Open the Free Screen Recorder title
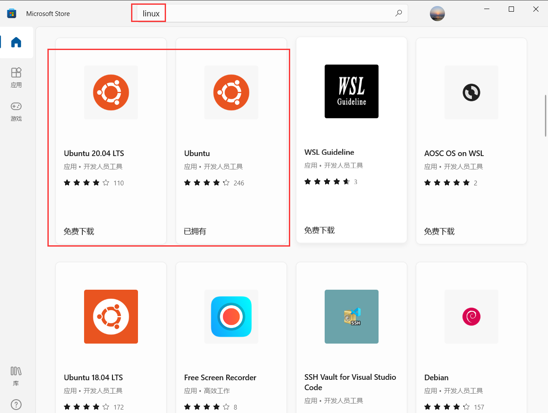Image resolution: width=548 pixels, height=413 pixels. [x=220, y=378]
